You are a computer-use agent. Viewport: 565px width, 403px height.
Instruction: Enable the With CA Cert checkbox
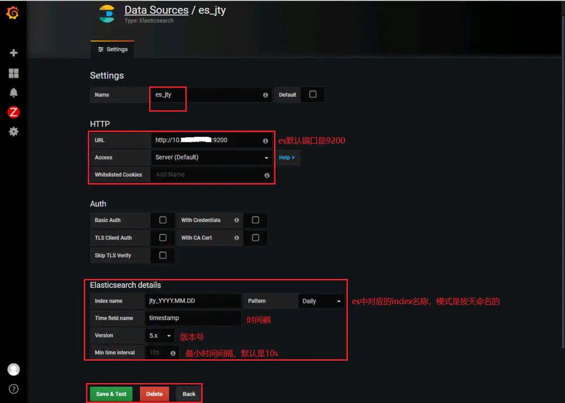255,237
